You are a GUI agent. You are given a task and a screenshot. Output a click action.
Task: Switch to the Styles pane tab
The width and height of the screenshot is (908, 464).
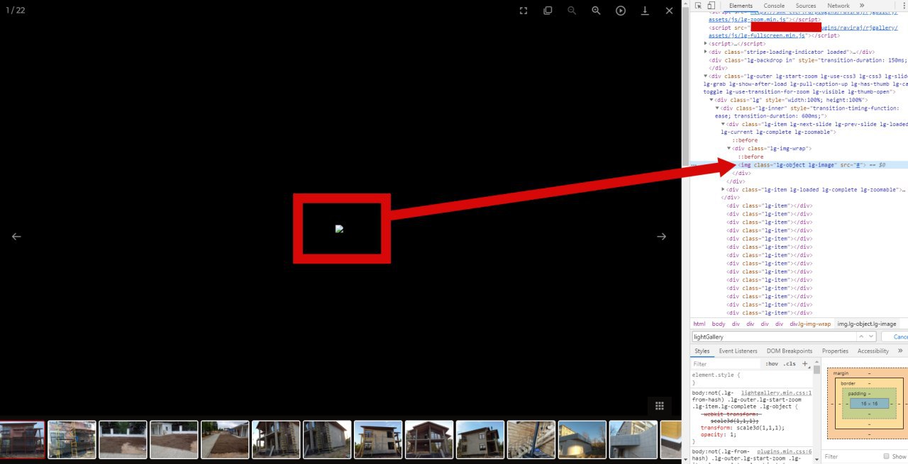[x=702, y=351]
